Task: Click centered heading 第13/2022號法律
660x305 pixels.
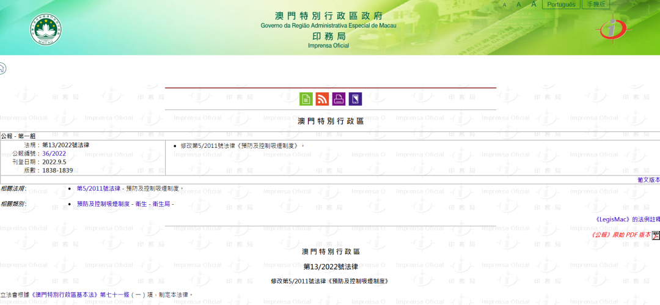Action: tap(331, 266)
